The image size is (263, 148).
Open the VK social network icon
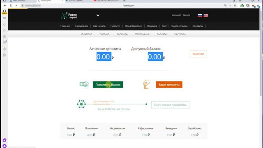pyautogui.click(x=98, y=15)
